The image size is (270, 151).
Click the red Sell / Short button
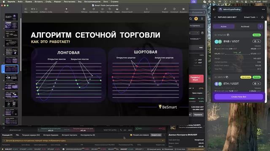[196, 78]
